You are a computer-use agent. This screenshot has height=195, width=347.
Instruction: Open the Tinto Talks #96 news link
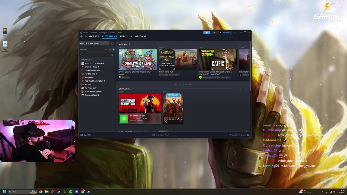click(166, 72)
